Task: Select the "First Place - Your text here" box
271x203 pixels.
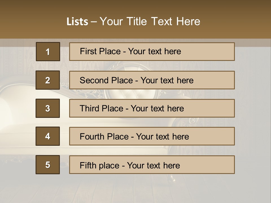Action: point(152,52)
